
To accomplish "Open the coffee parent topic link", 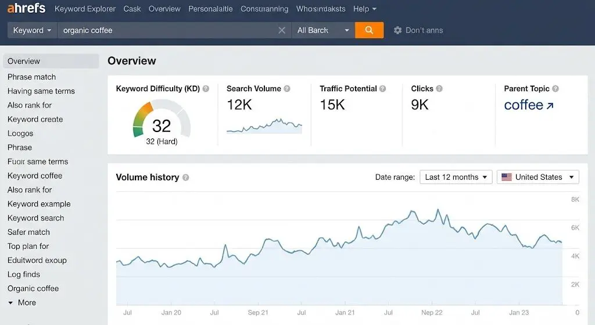I will tap(528, 105).
